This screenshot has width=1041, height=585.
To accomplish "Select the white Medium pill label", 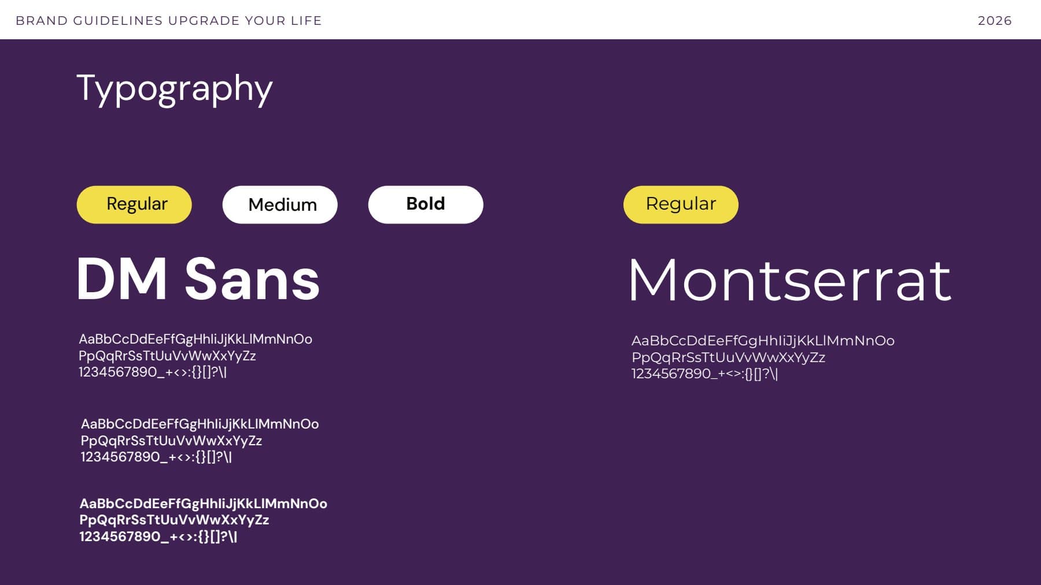I will pyautogui.click(x=280, y=204).
